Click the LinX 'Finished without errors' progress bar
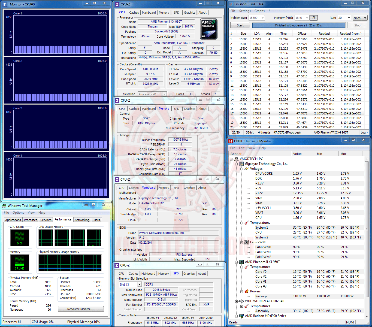The image size is (372, 327). click(299, 25)
